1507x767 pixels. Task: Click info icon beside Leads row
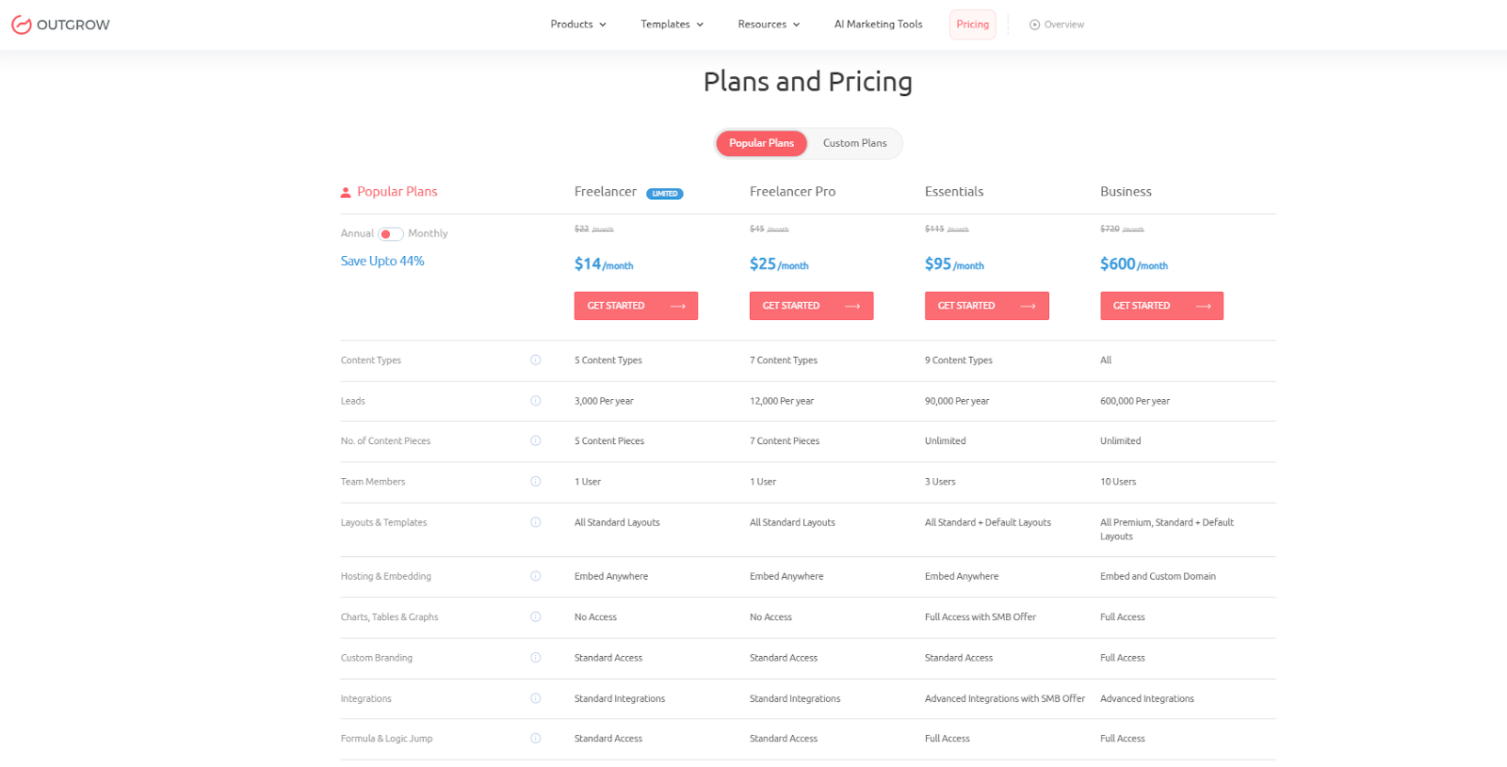click(x=535, y=401)
